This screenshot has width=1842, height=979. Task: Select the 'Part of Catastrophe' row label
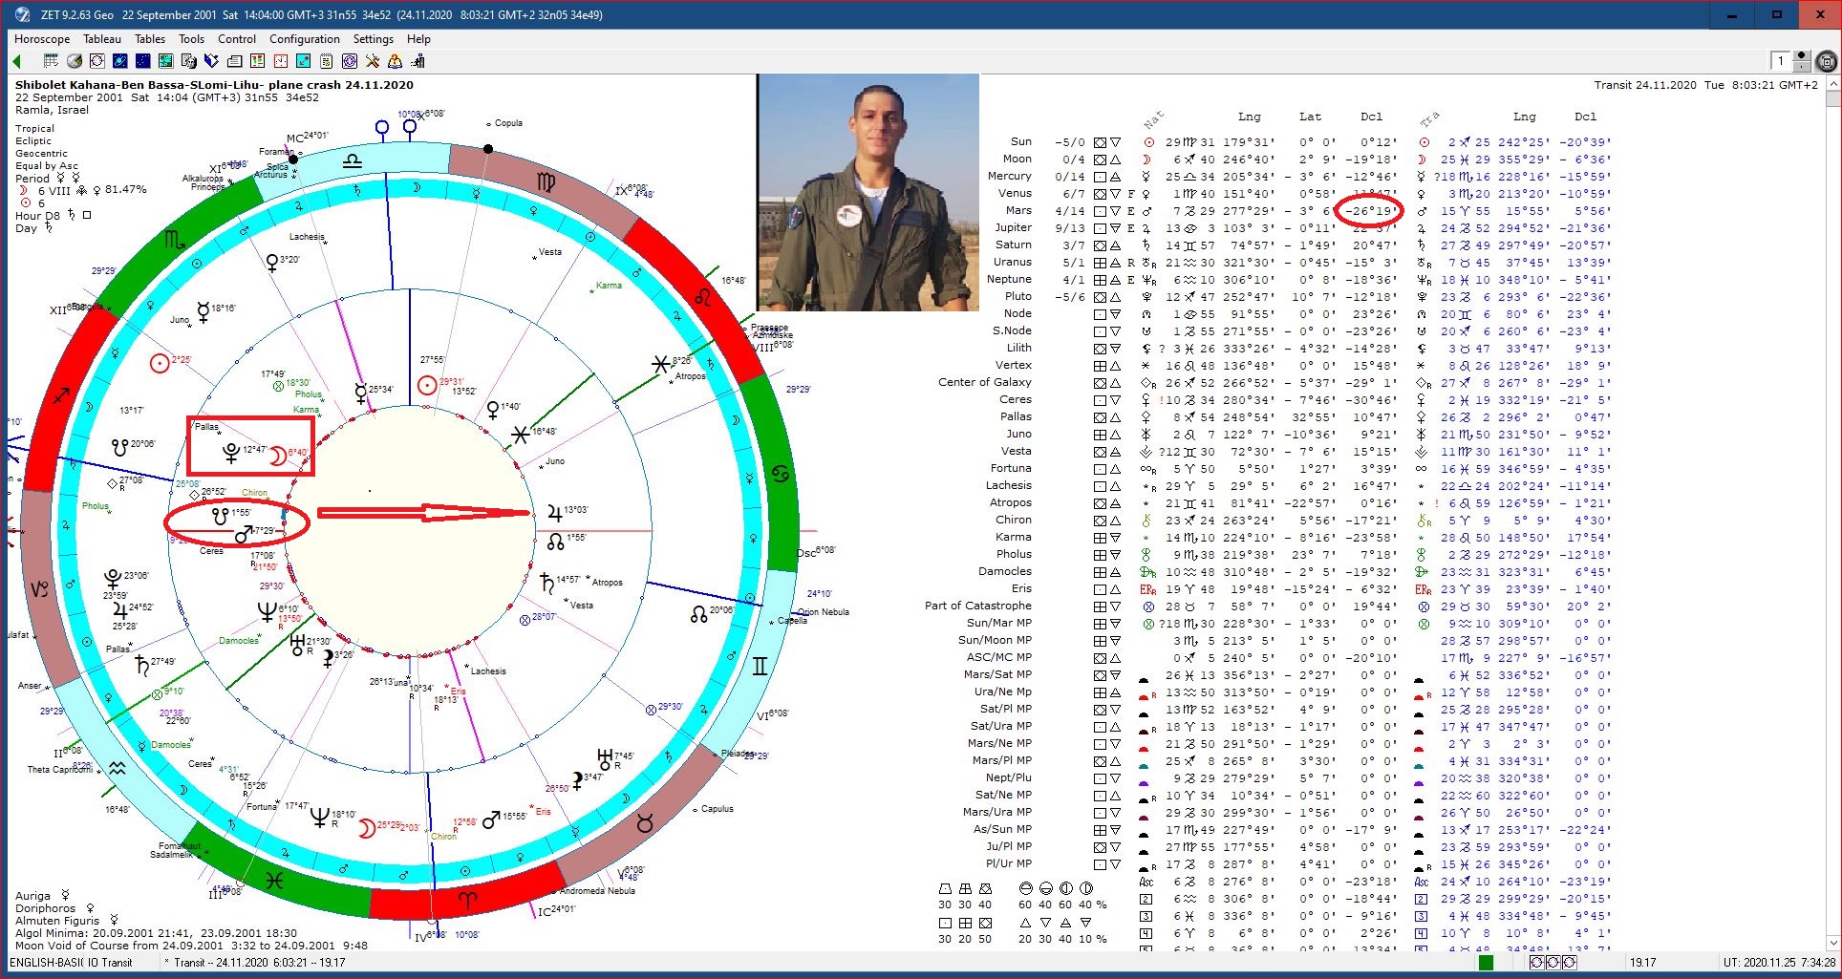[978, 606]
